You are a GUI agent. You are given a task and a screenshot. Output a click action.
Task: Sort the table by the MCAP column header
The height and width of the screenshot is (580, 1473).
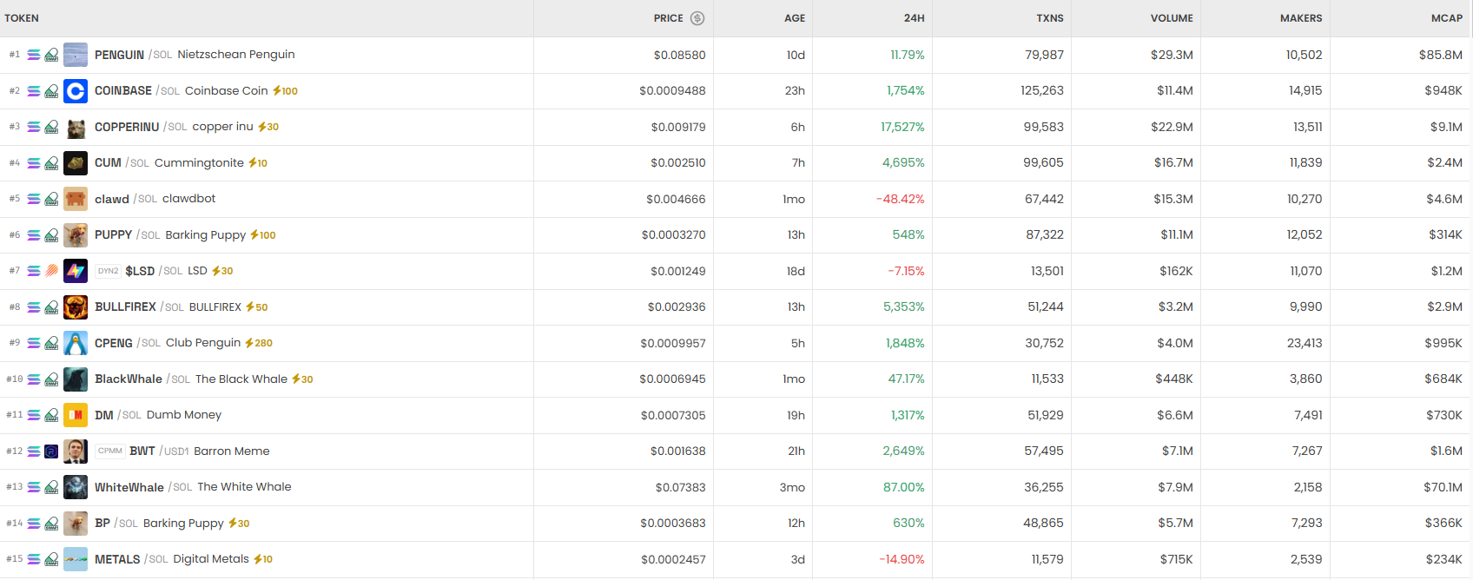pyautogui.click(x=1446, y=17)
